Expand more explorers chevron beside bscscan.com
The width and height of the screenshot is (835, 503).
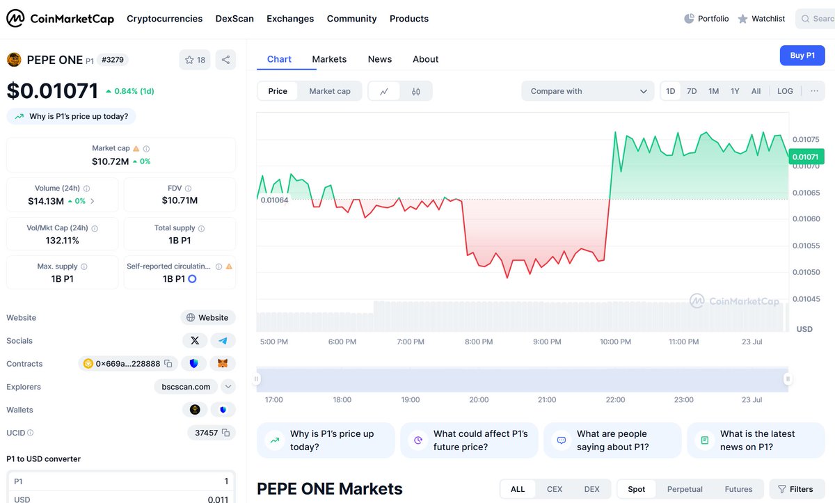pos(228,387)
